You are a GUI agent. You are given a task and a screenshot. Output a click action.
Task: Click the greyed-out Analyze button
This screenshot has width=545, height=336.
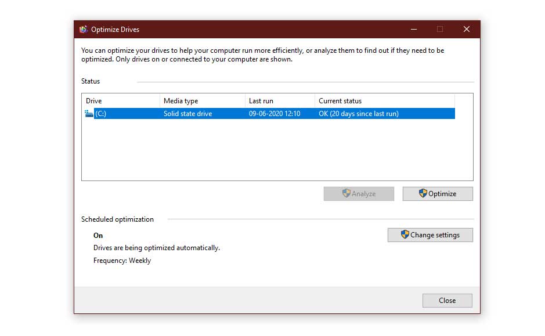[359, 194]
